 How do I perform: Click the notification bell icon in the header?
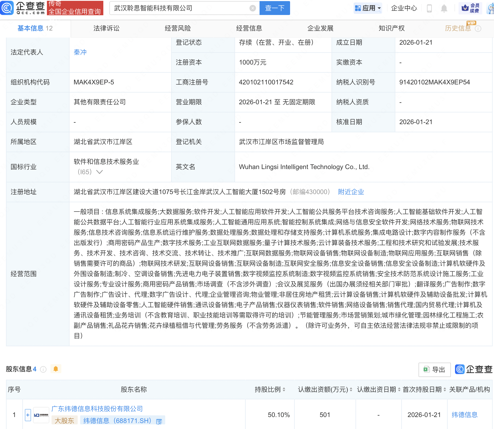[444, 8]
